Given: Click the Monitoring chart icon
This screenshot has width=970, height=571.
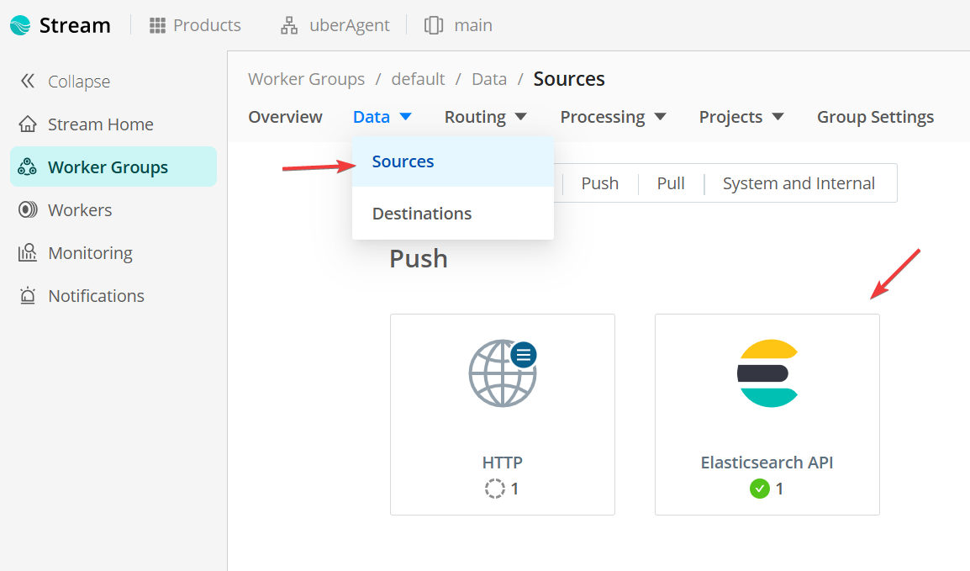Looking at the screenshot, I should [29, 253].
